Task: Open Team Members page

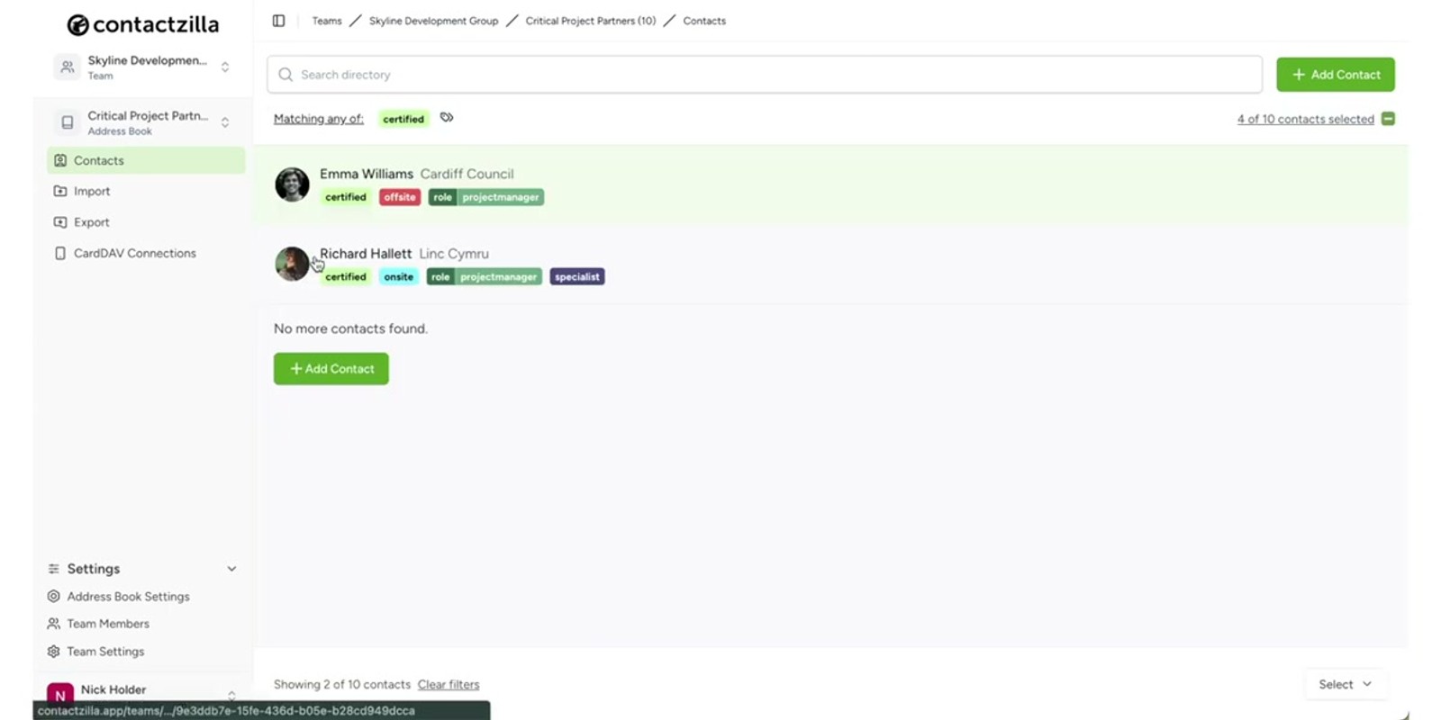Action: [108, 624]
